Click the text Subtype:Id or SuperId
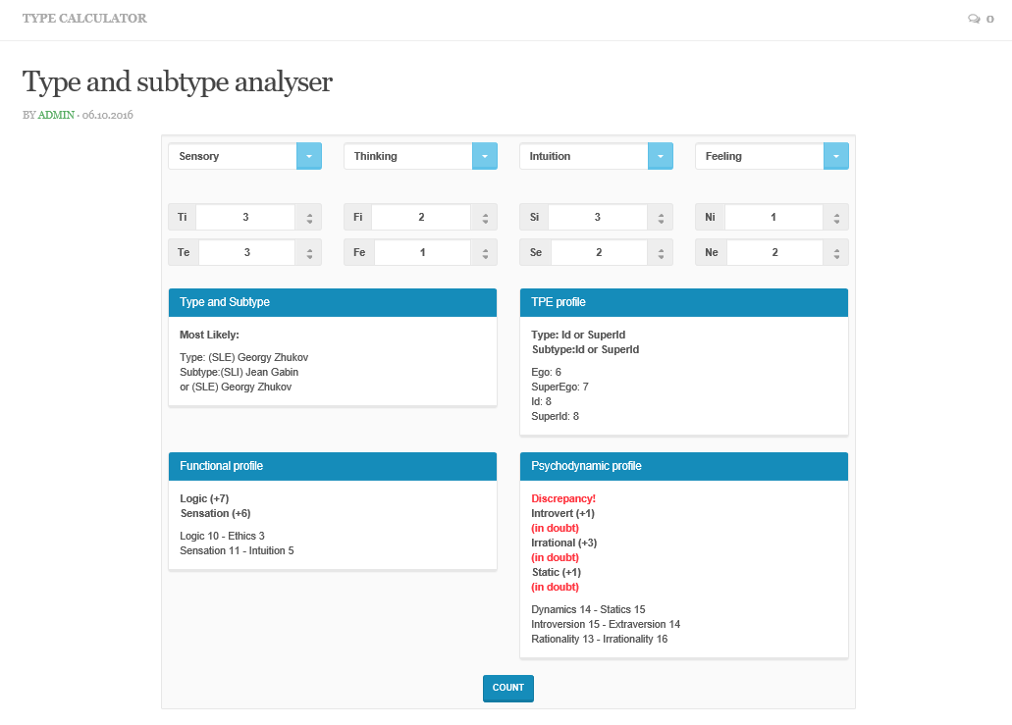 tap(585, 349)
